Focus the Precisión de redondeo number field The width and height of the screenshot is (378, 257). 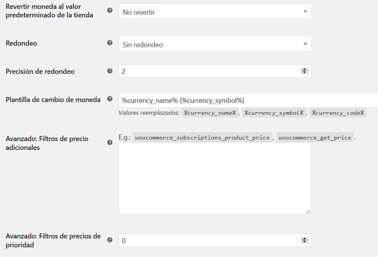[x=208, y=71]
